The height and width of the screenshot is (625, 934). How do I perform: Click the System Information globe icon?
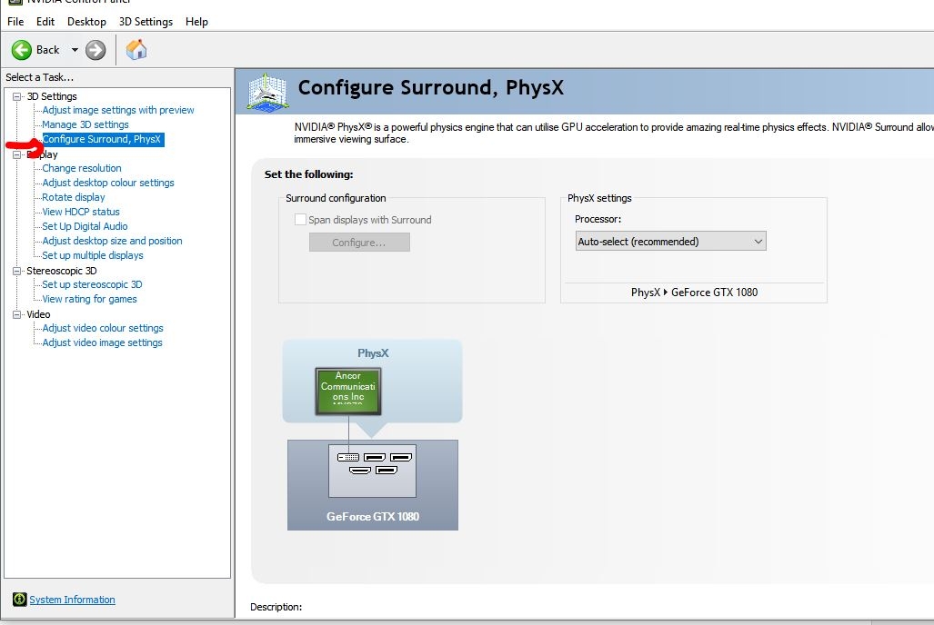point(20,600)
